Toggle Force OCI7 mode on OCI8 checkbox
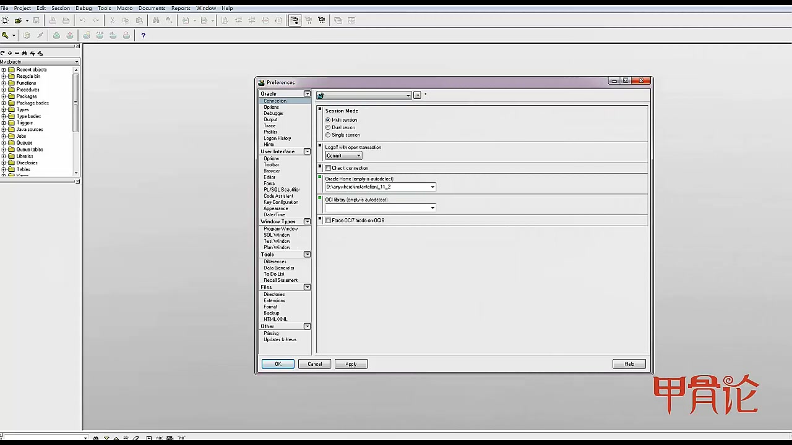The image size is (792, 445). [328, 221]
